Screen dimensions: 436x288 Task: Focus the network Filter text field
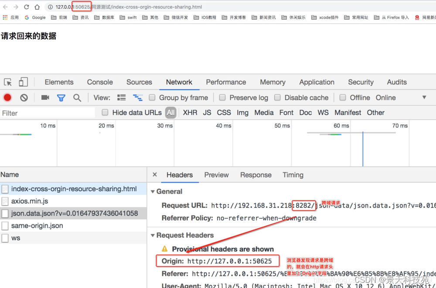click(x=48, y=113)
